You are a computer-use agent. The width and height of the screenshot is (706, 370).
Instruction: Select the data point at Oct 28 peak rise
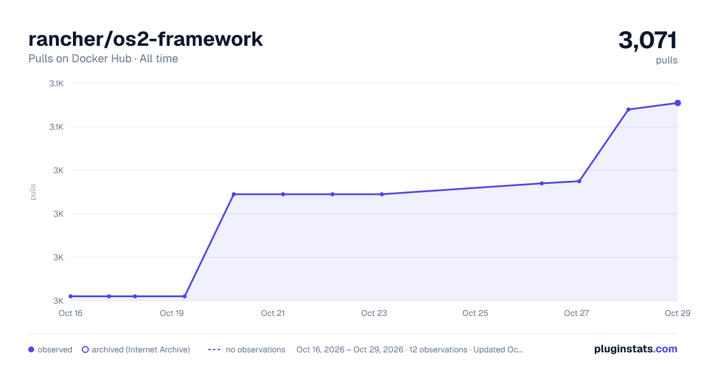[x=628, y=109]
